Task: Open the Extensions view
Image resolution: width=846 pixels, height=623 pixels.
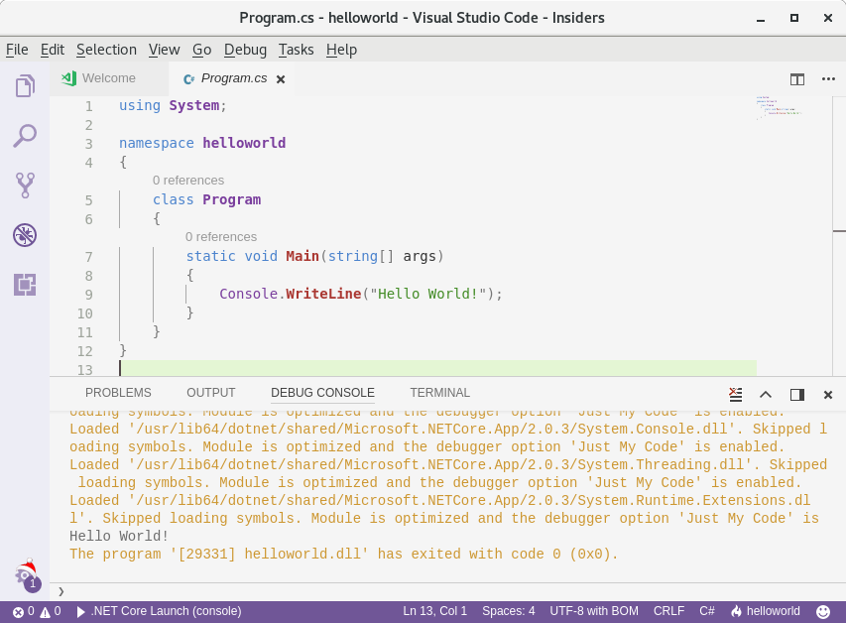Action: pyautogui.click(x=25, y=285)
